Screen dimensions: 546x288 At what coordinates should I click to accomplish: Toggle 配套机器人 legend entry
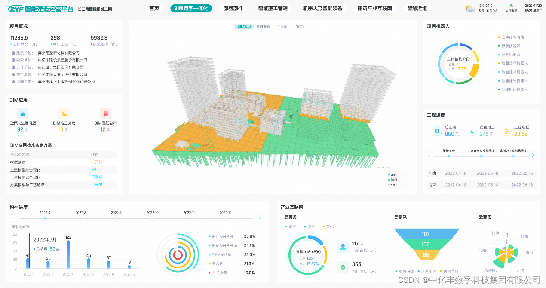tap(509, 55)
